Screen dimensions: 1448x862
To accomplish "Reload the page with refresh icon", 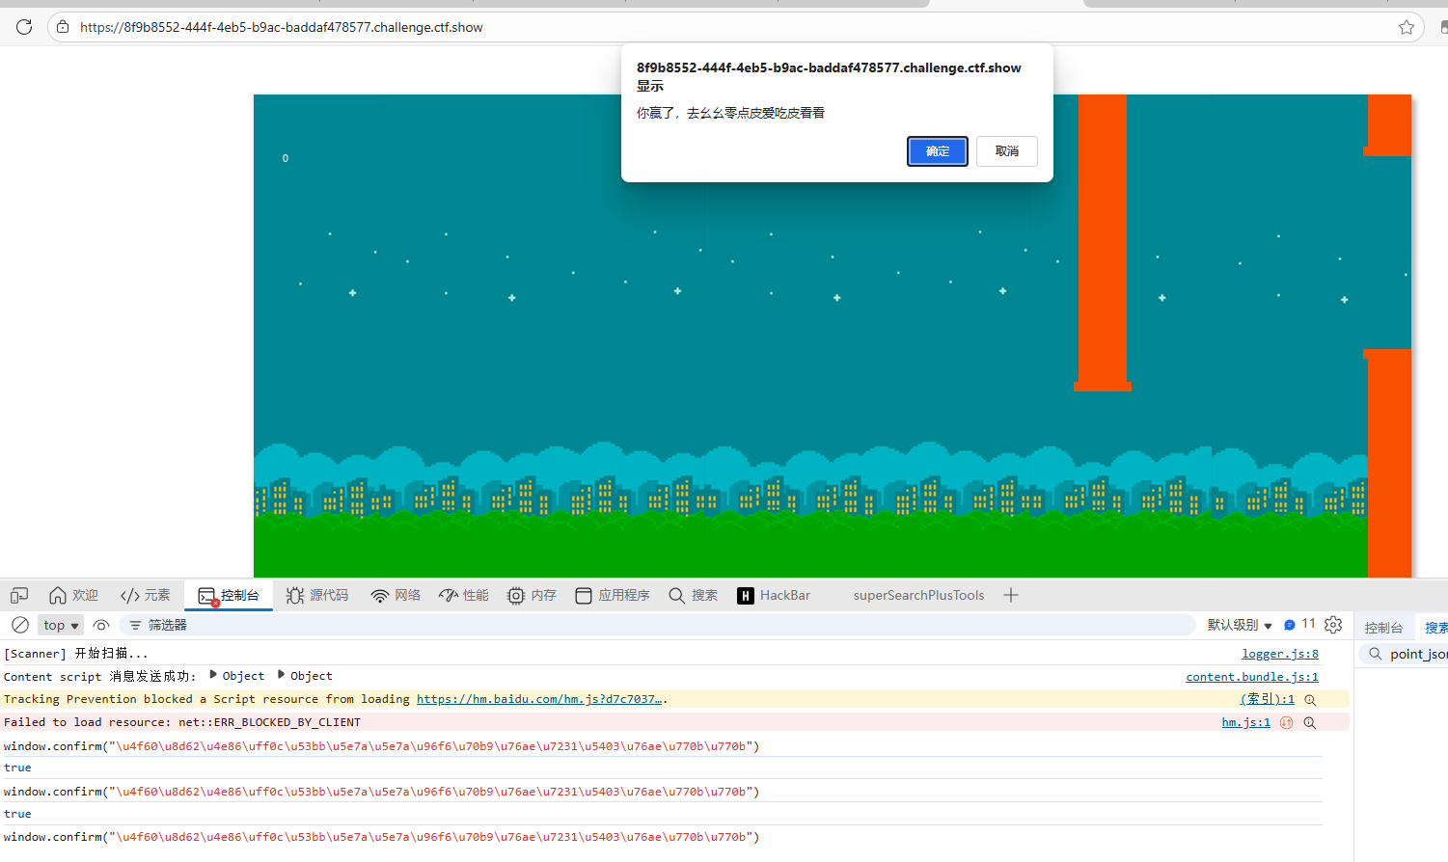I will pyautogui.click(x=24, y=27).
